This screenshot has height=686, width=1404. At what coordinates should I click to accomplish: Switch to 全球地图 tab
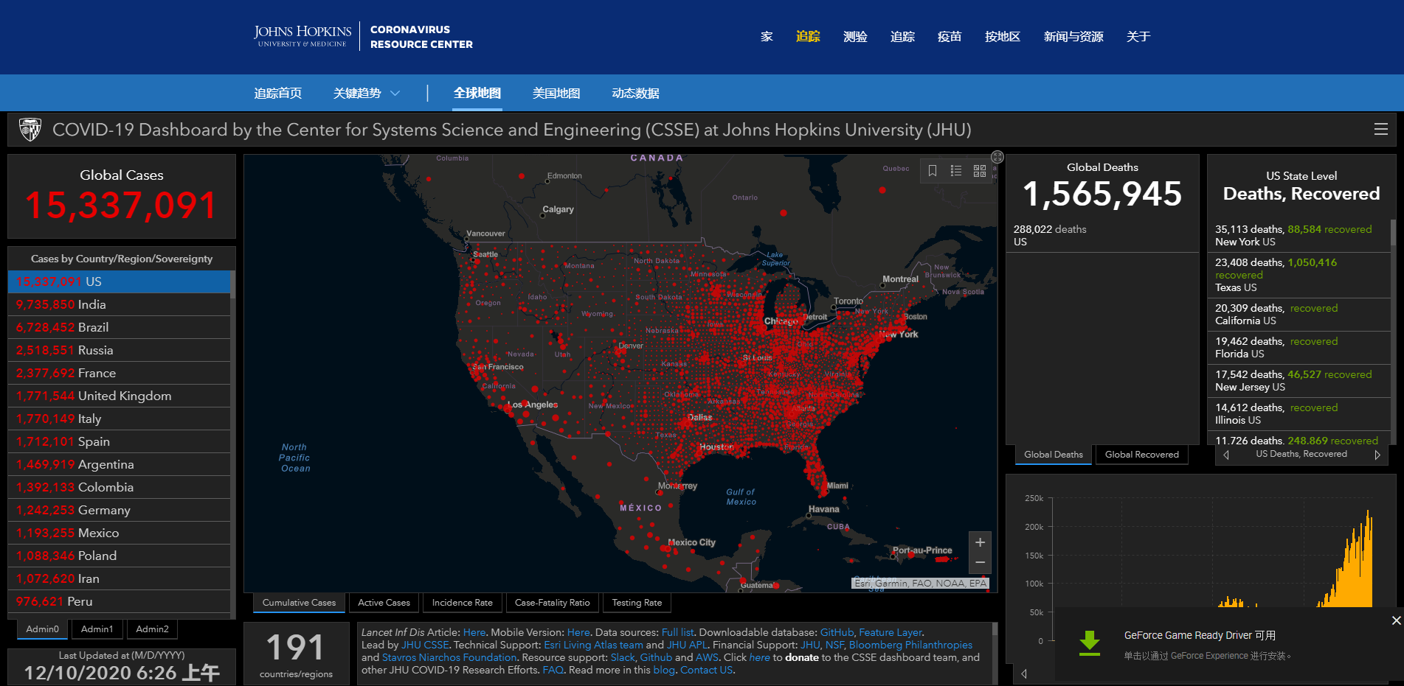tap(477, 94)
